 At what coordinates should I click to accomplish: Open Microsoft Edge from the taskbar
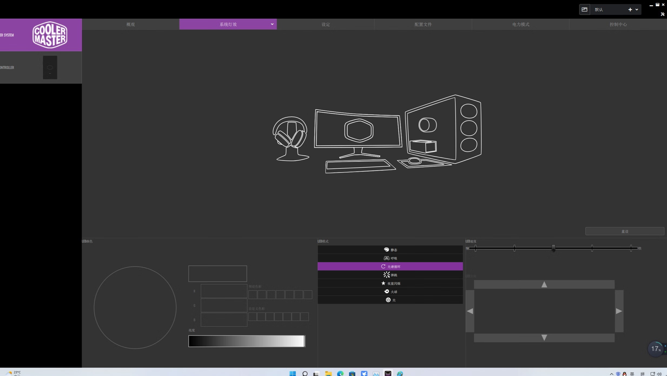(x=340, y=373)
